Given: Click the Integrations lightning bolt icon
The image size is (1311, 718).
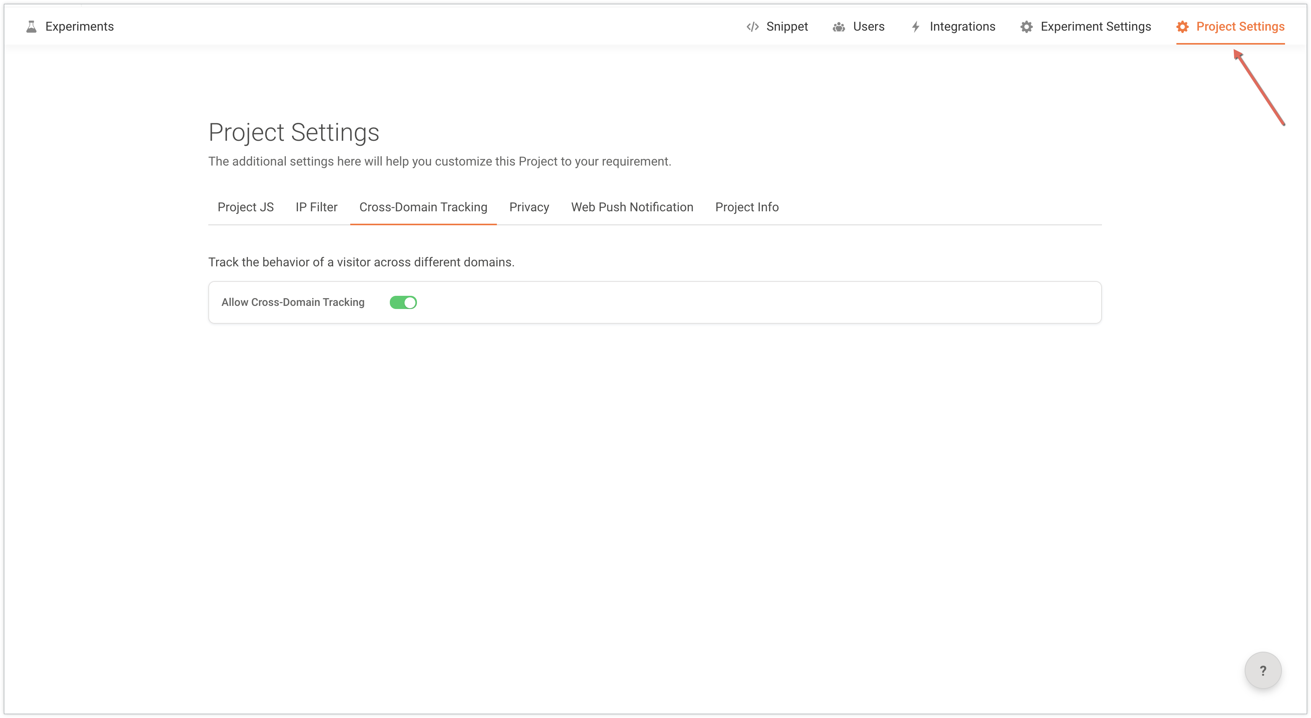Looking at the screenshot, I should [x=915, y=26].
